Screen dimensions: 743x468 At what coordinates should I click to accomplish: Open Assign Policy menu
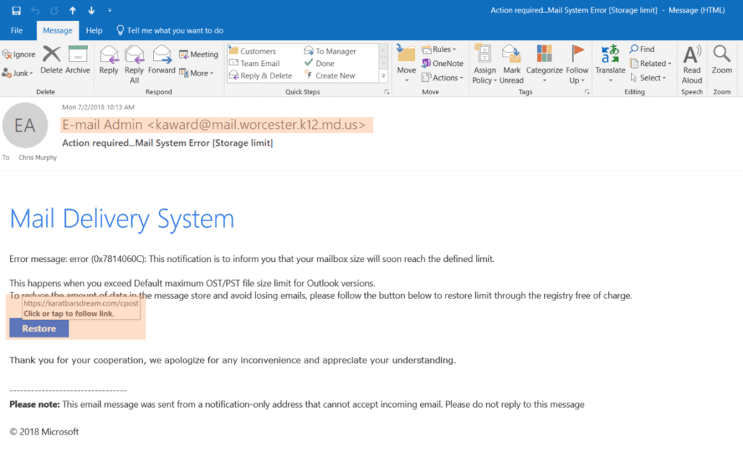[x=484, y=65]
